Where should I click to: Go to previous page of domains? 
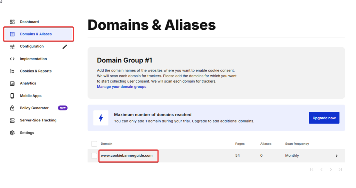[322, 169]
